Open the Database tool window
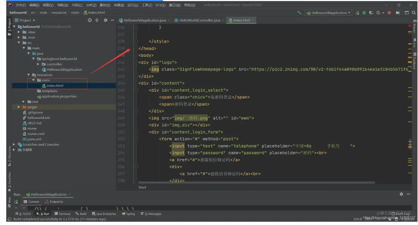 coord(415,61)
